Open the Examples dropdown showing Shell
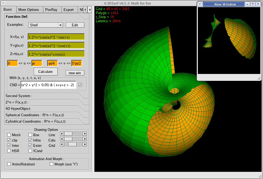The width and height of the screenshot is (263, 179). point(45,25)
